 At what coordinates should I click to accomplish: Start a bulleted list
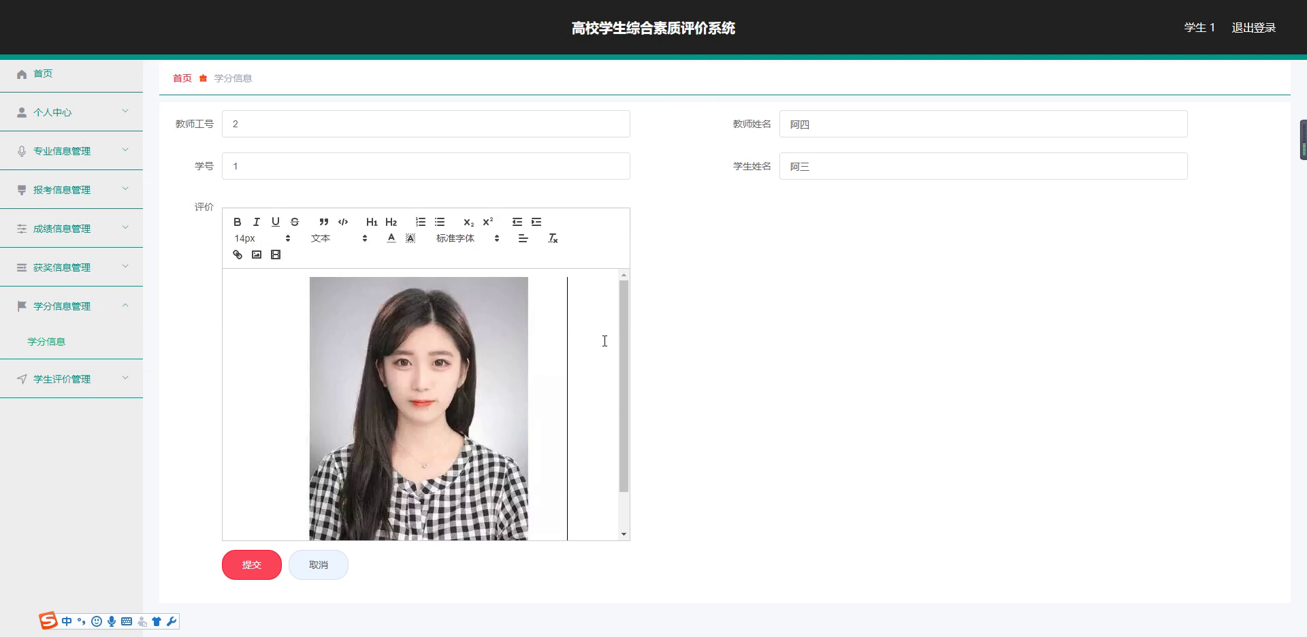click(x=440, y=222)
